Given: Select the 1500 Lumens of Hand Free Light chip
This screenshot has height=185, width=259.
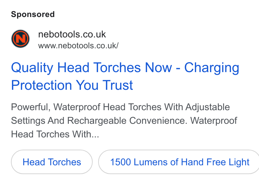Looking at the screenshot, I should pyautogui.click(x=179, y=162).
